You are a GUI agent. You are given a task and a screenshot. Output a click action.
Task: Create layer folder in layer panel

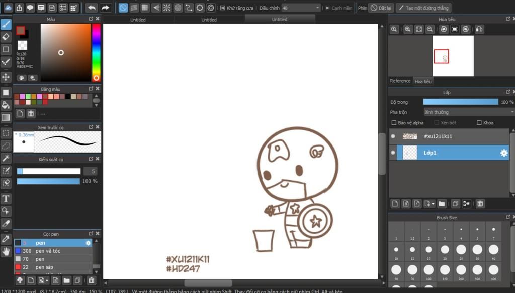coord(442,204)
